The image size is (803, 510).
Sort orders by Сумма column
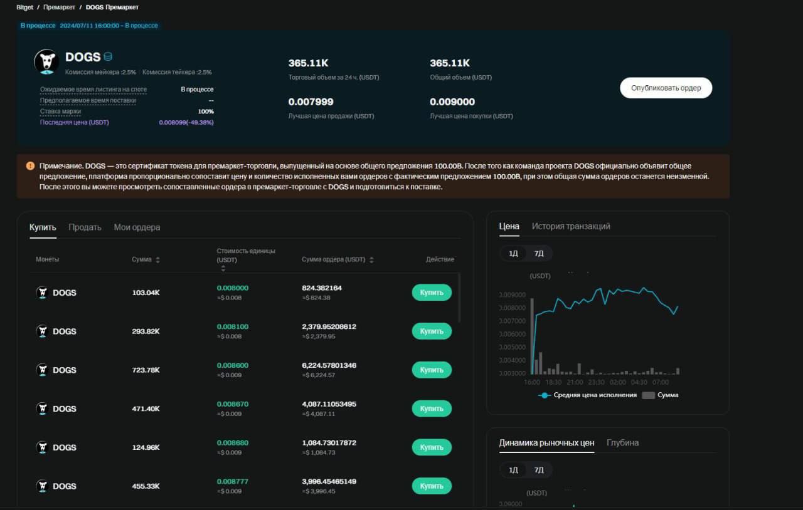click(x=157, y=260)
